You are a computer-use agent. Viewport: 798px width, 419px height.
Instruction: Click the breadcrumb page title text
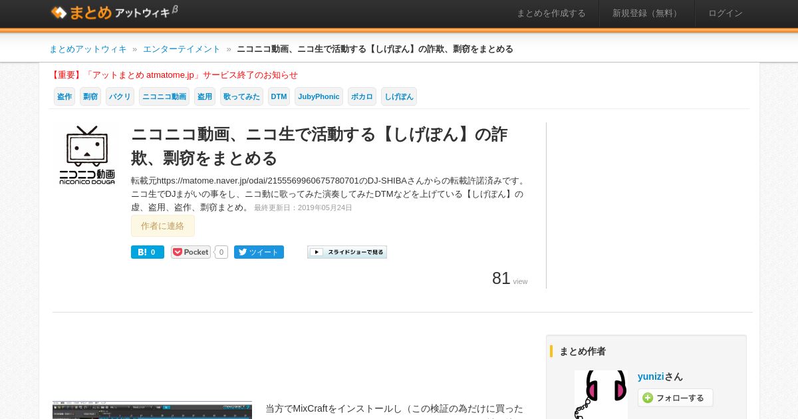(375, 49)
